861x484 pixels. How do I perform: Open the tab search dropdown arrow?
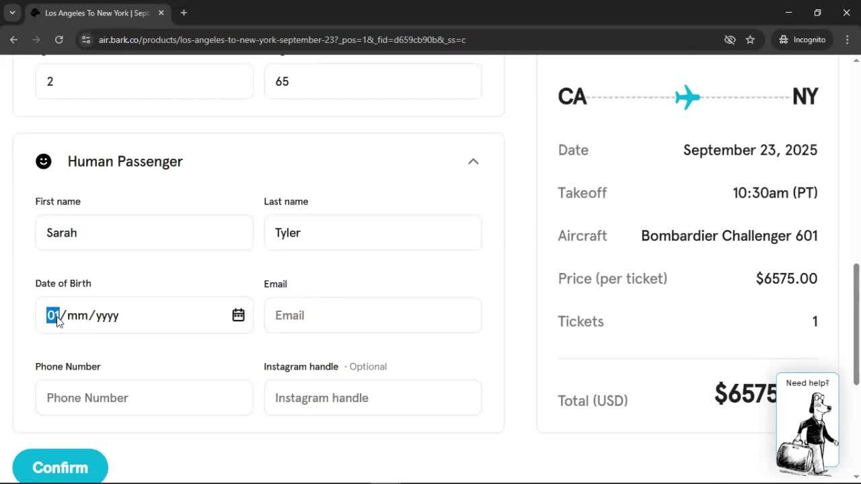(12, 13)
